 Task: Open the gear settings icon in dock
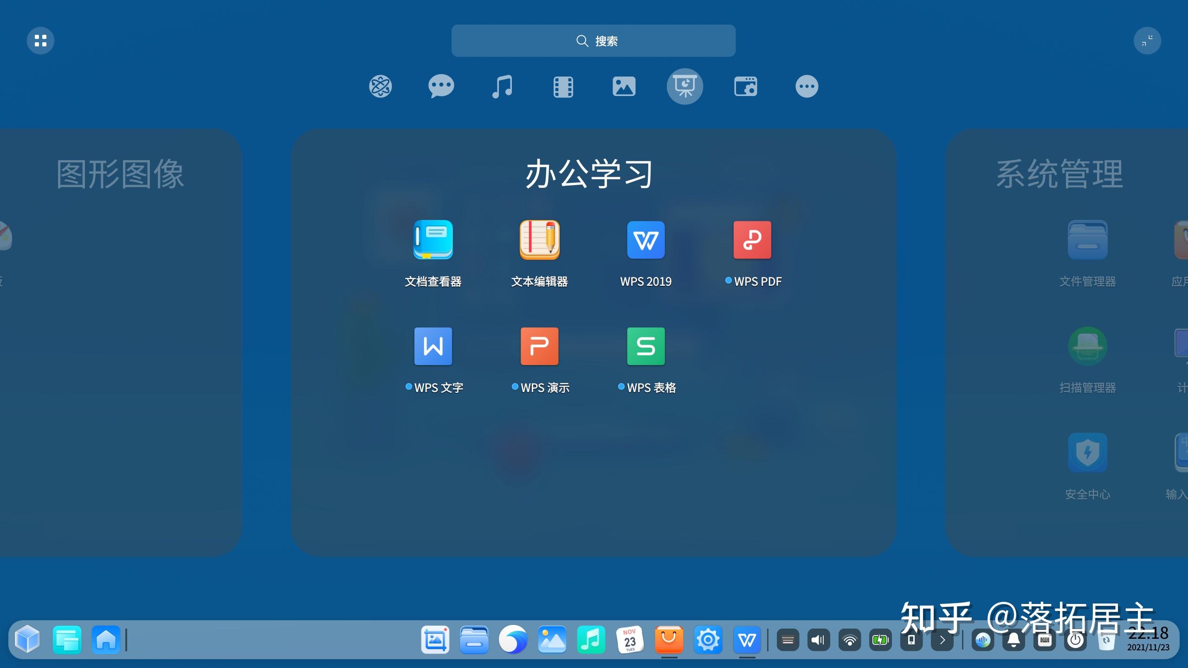point(708,640)
